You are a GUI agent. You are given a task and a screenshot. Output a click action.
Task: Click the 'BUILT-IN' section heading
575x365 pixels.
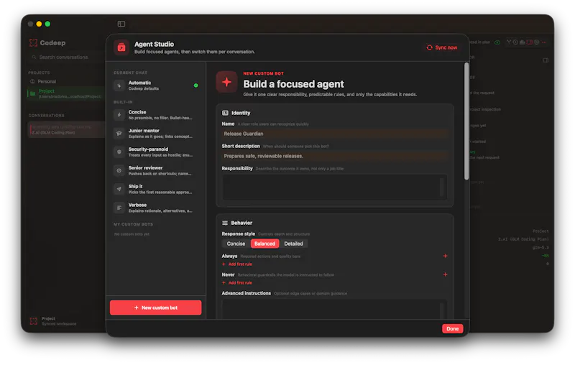click(123, 102)
